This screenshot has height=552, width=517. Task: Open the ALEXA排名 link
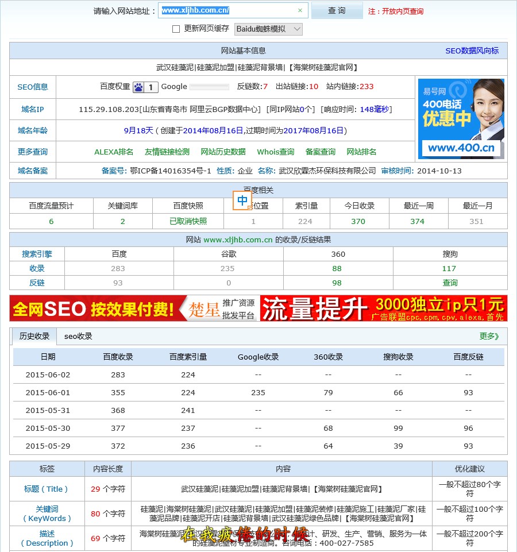coord(114,152)
